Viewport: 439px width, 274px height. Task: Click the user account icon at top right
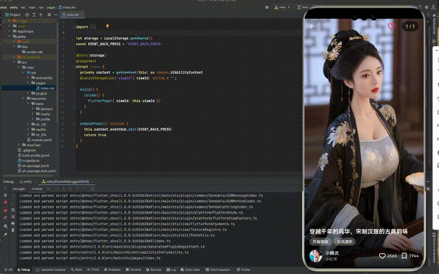433,7
